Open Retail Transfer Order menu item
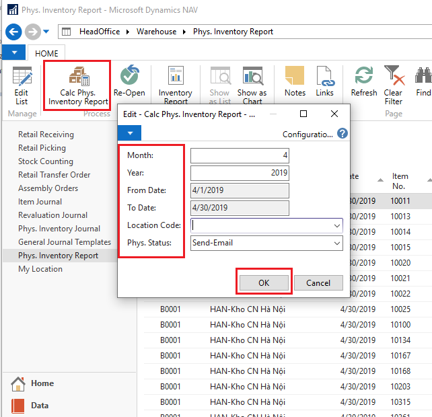The image size is (432, 417). point(55,175)
